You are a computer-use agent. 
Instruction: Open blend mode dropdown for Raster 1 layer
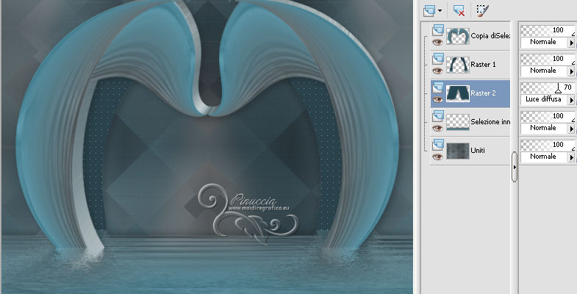(571, 71)
